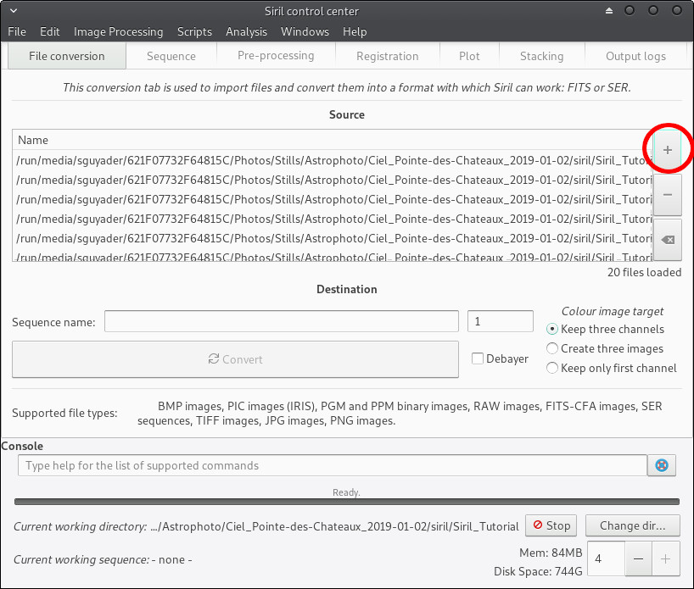Screen dimensions: 694x589
Task: Switch to the Output logs tab
Action: coord(635,56)
